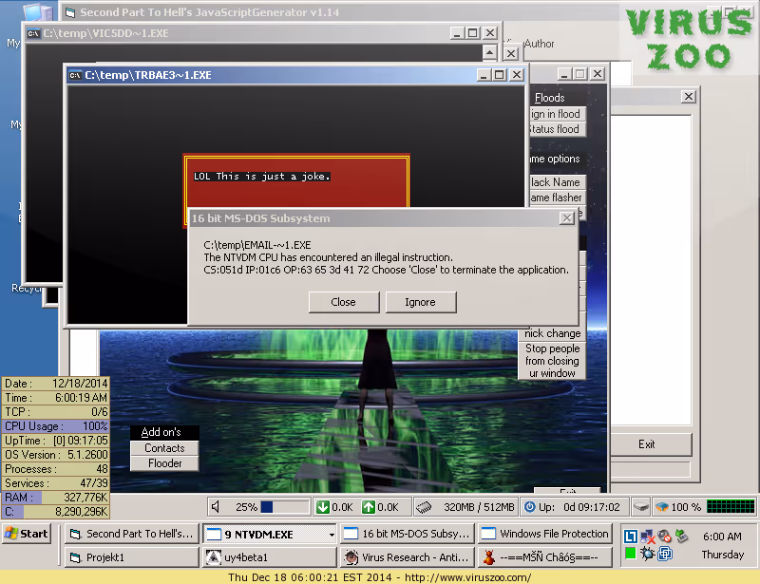Click the blocked-sign tray icon
Screen dimensions: 760x584
coord(664,536)
